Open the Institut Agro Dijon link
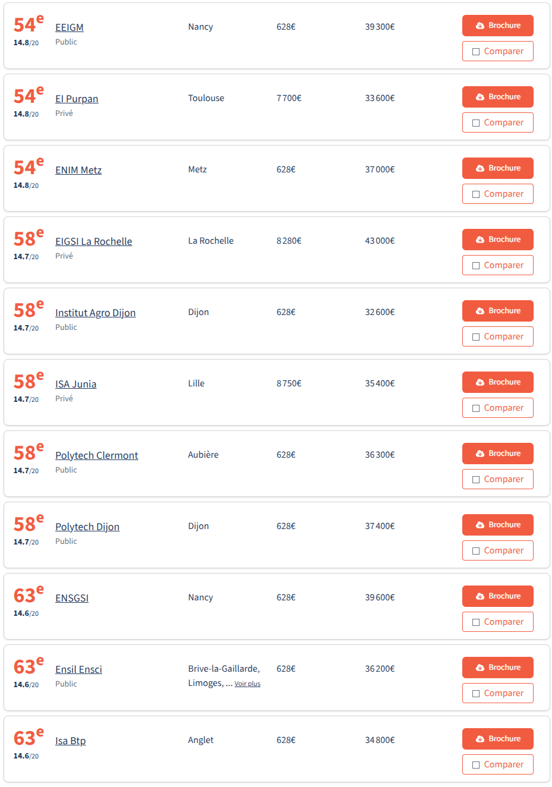The height and width of the screenshot is (787, 552). [x=95, y=313]
